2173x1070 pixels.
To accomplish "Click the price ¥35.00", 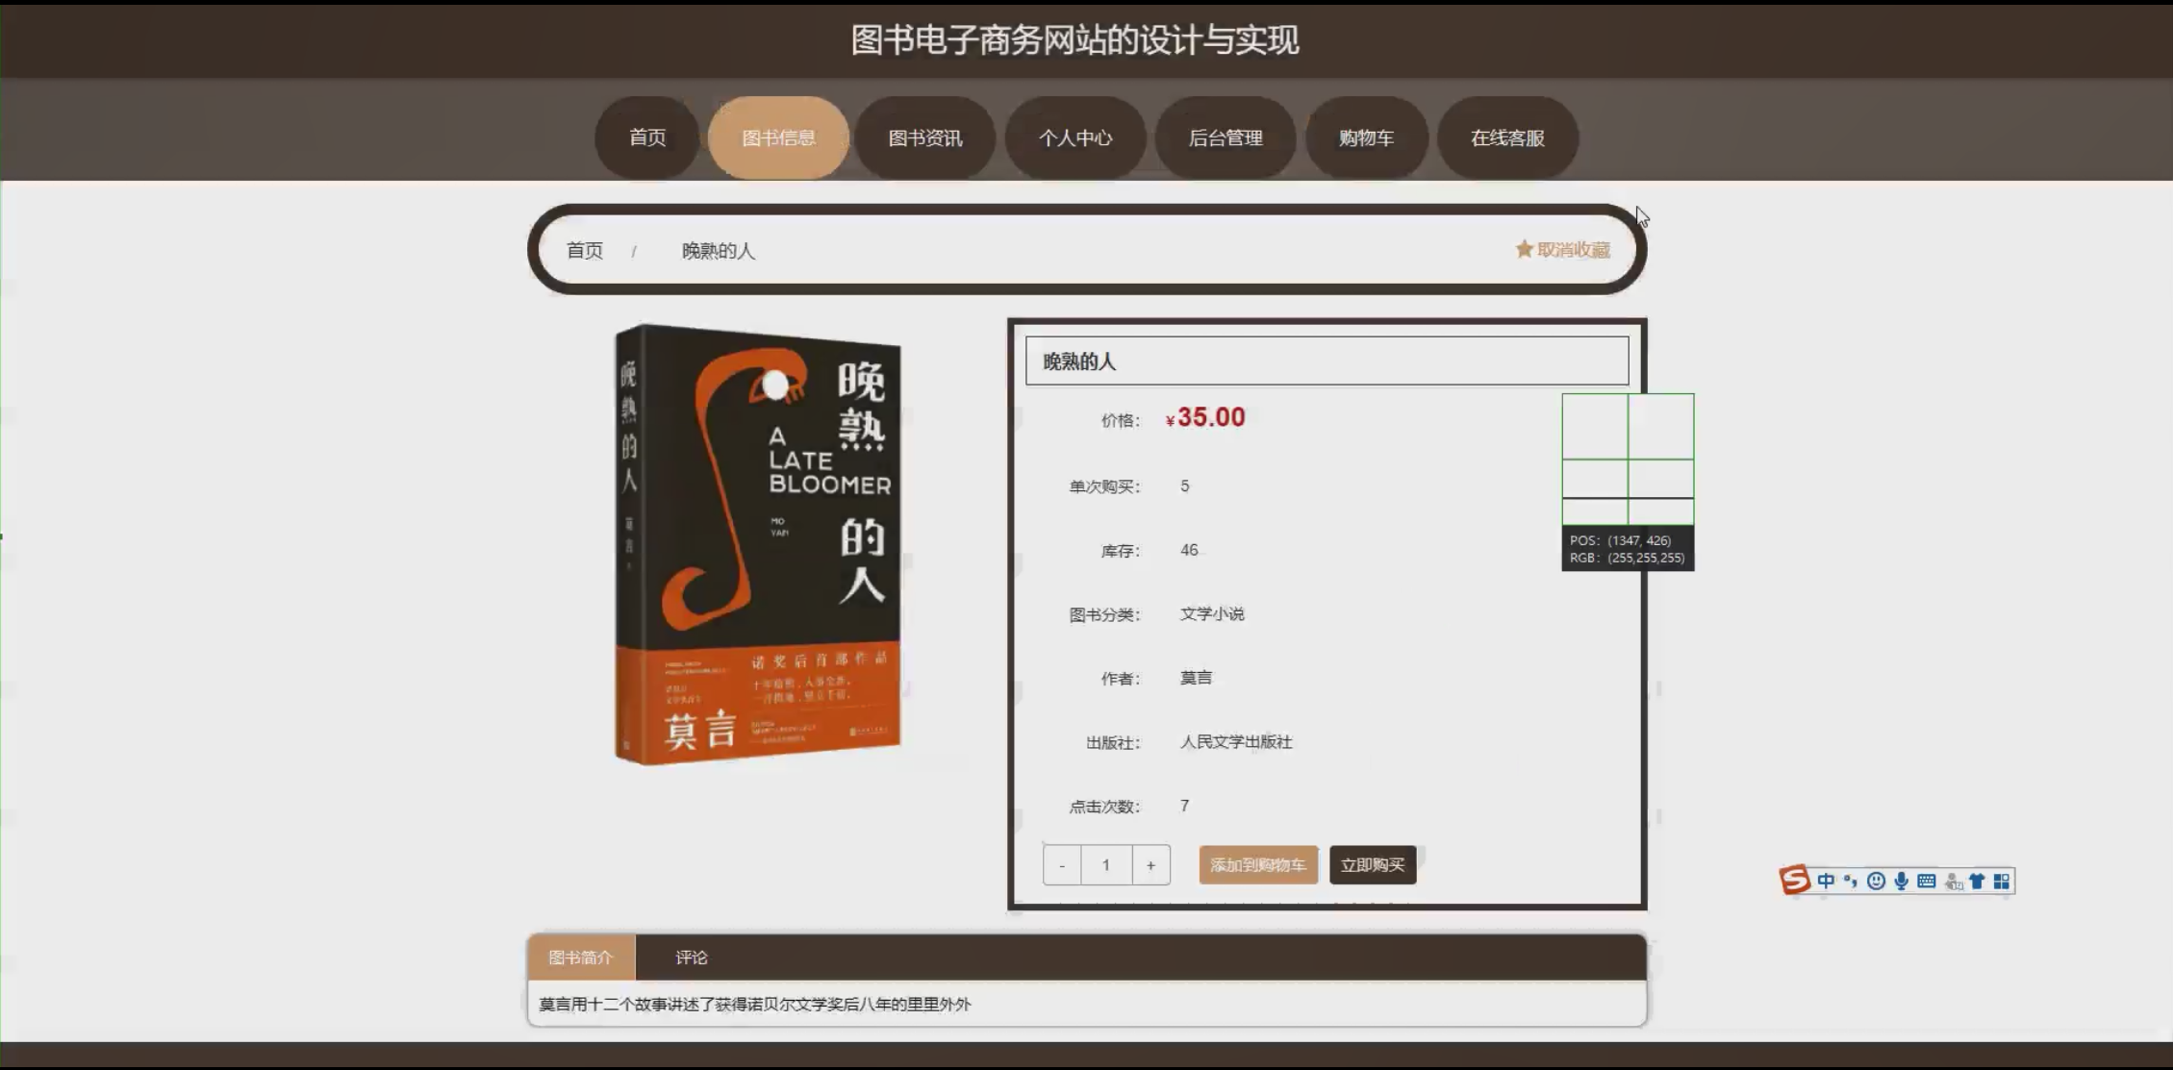I will [x=1205, y=418].
